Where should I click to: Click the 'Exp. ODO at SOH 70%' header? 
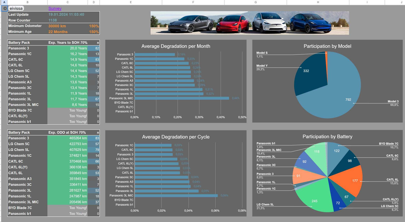coord(67,132)
